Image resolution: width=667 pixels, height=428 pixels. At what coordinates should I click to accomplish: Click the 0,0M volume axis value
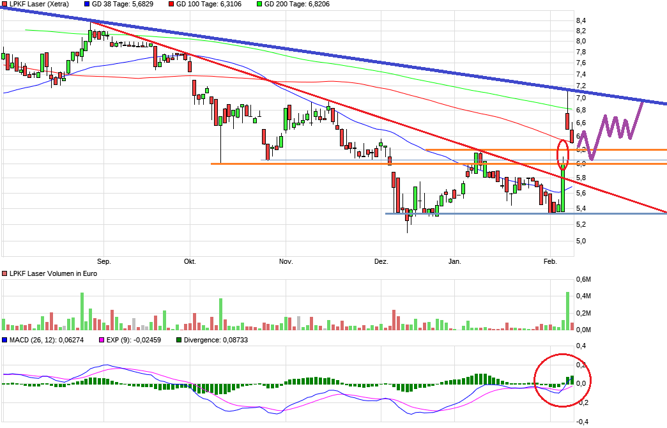[584, 330]
